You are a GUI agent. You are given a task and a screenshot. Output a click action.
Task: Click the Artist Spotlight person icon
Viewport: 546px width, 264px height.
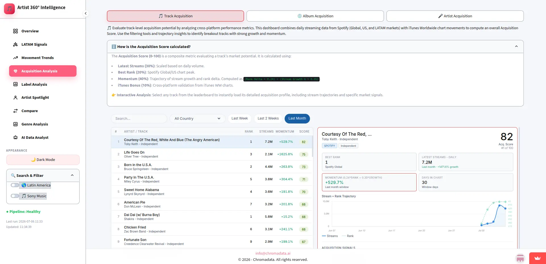(15, 97)
